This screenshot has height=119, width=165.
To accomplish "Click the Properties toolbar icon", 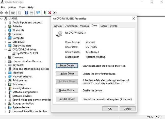I will coord(20,13).
